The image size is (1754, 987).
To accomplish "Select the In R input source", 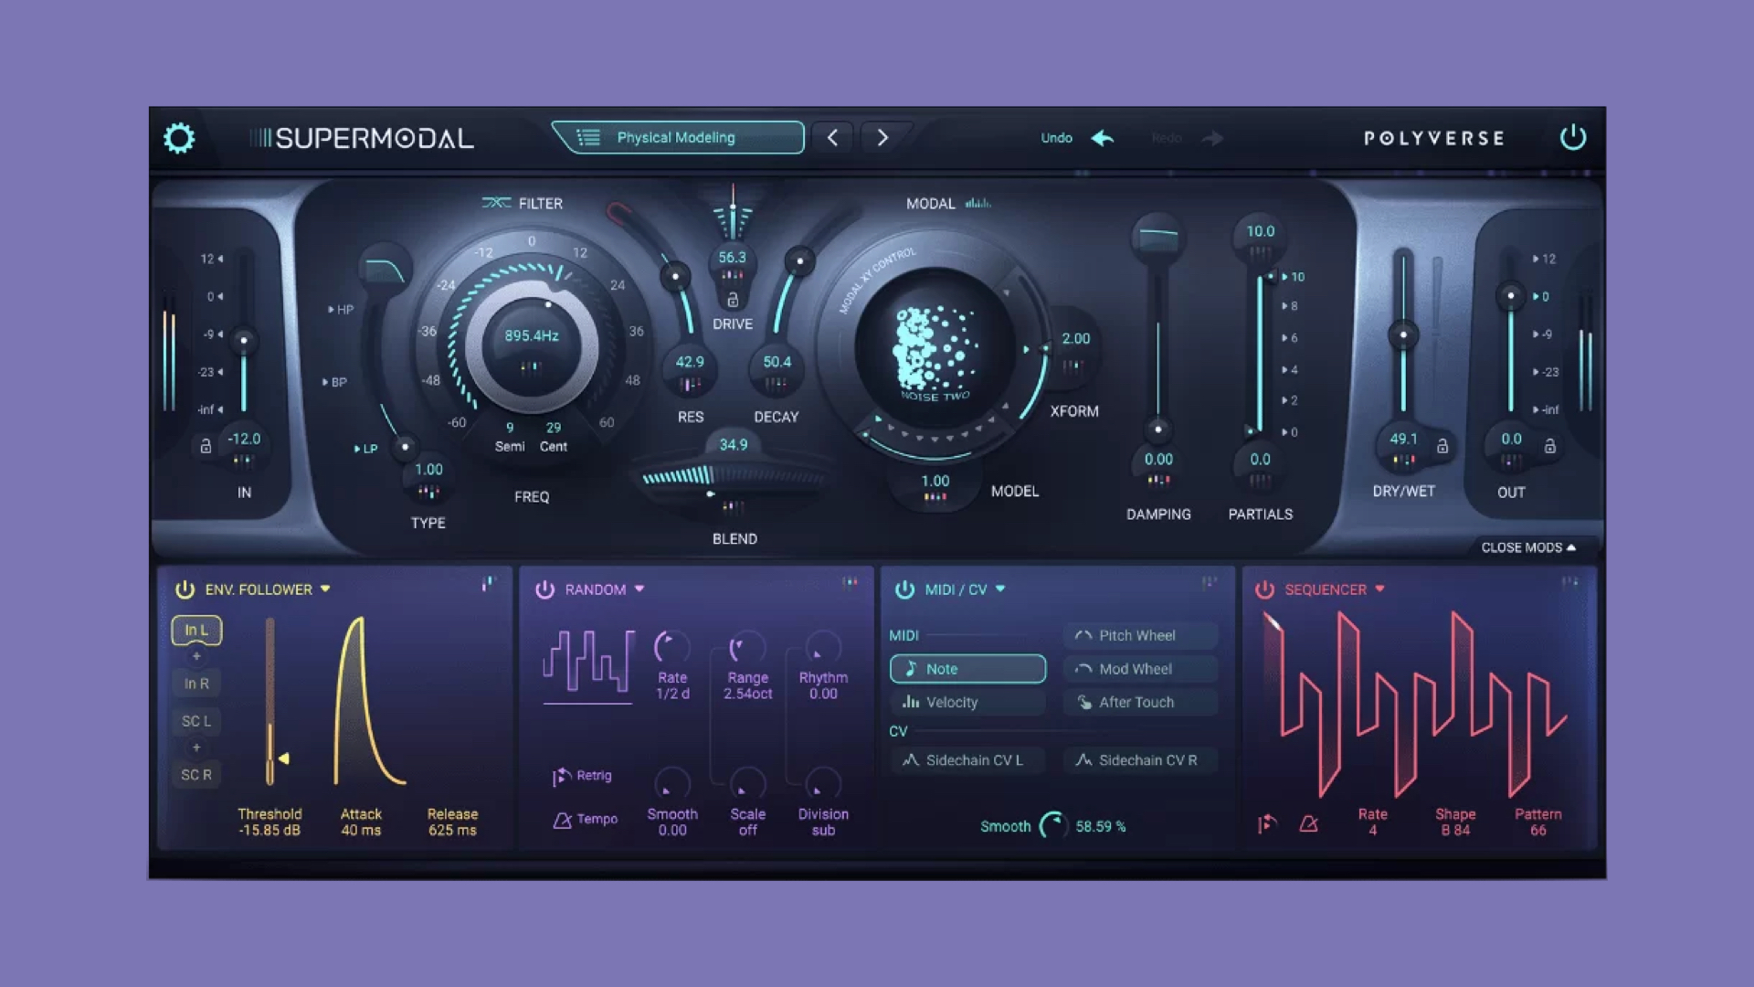I will click(196, 684).
